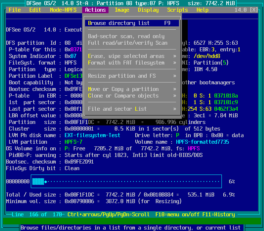Click the [X] close marker in menu bar
264x231 pixels.
254,10
